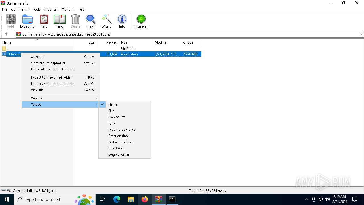Choose View file in context menu

[61, 90]
